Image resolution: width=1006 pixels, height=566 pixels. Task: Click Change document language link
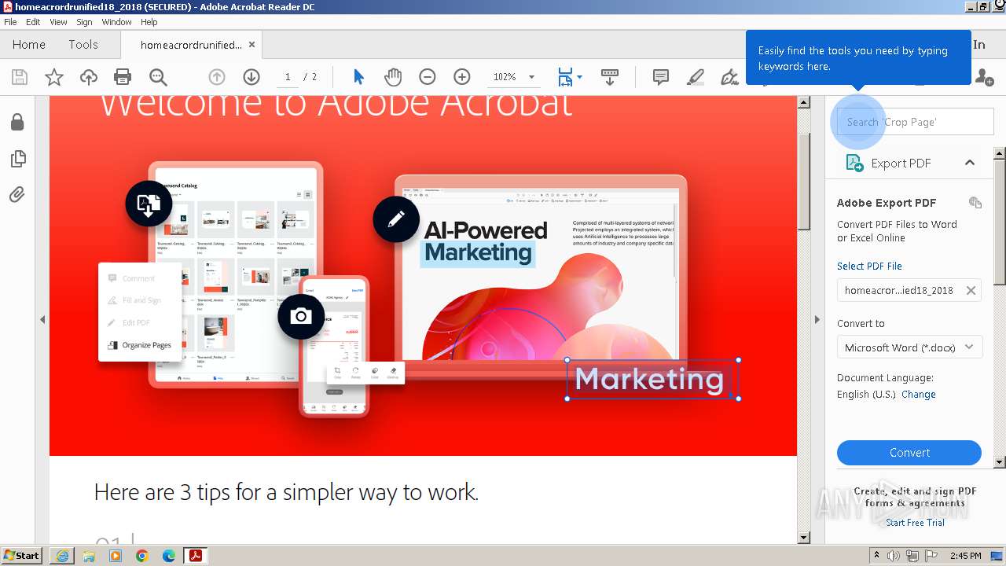pyautogui.click(x=919, y=395)
